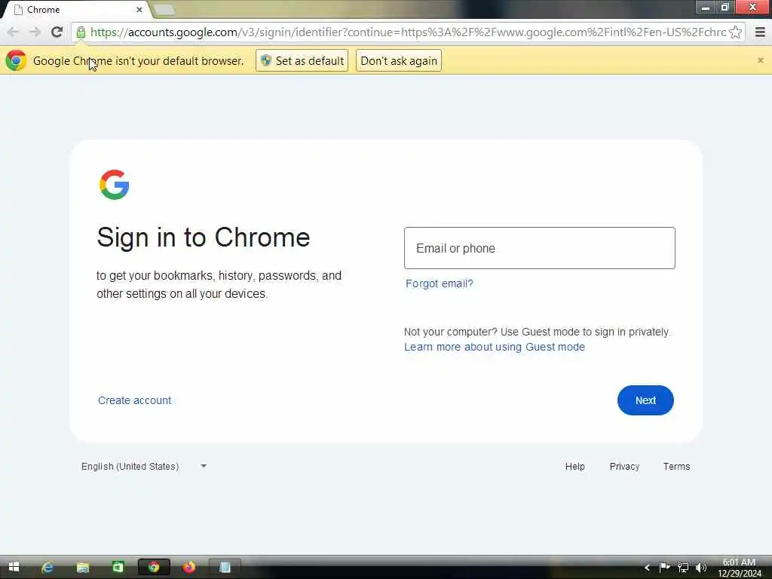Open the Terms link

676,466
